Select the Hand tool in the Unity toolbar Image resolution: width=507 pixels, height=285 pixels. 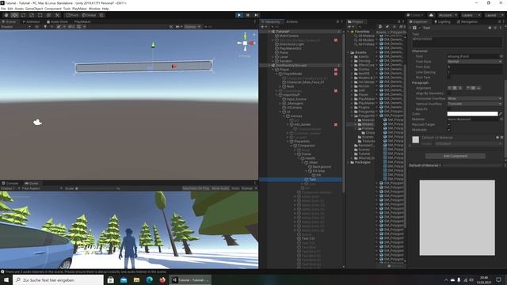[x=6, y=15]
